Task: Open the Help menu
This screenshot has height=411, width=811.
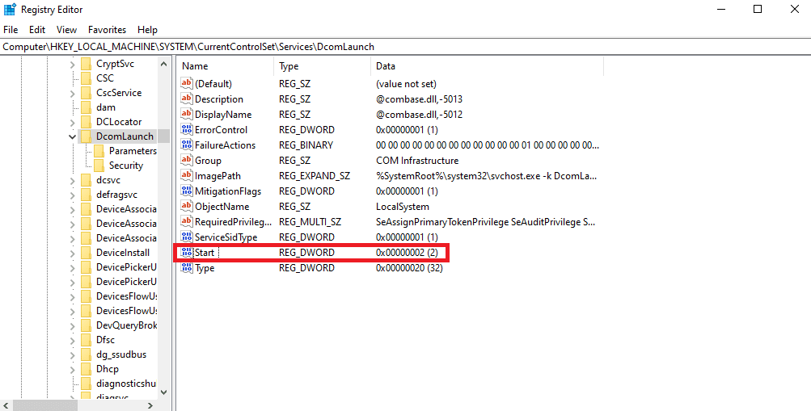Action: click(x=147, y=30)
